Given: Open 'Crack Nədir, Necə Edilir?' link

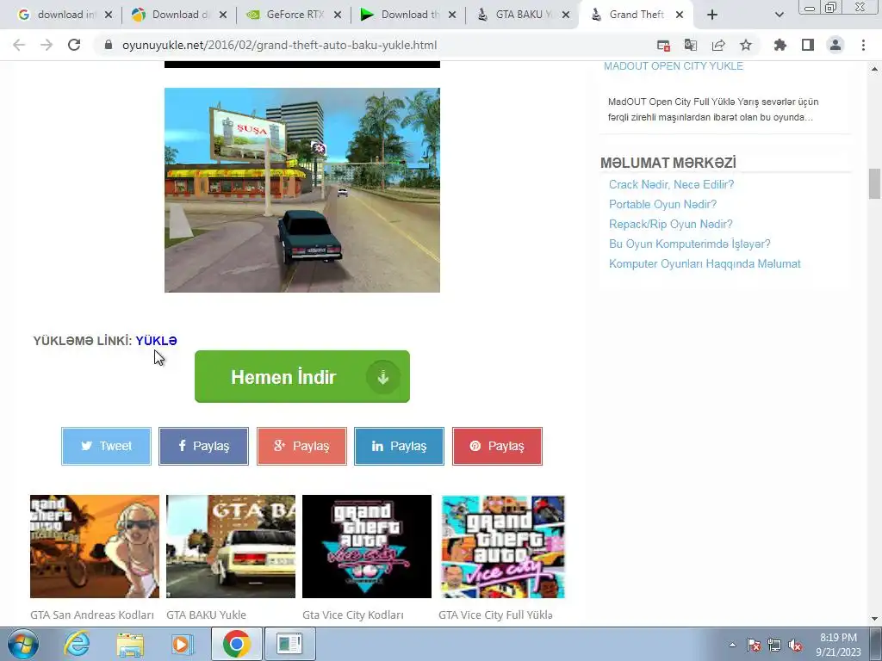Looking at the screenshot, I should (671, 184).
